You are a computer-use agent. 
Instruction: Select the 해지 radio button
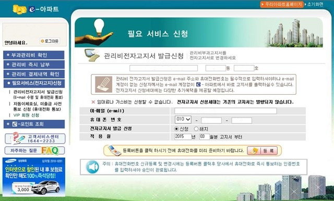tap(196, 129)
